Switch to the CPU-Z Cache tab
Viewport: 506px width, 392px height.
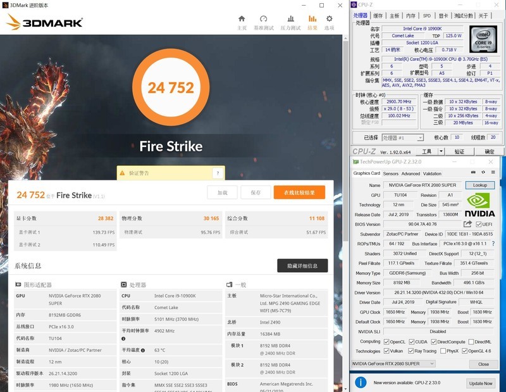(378, 15)
